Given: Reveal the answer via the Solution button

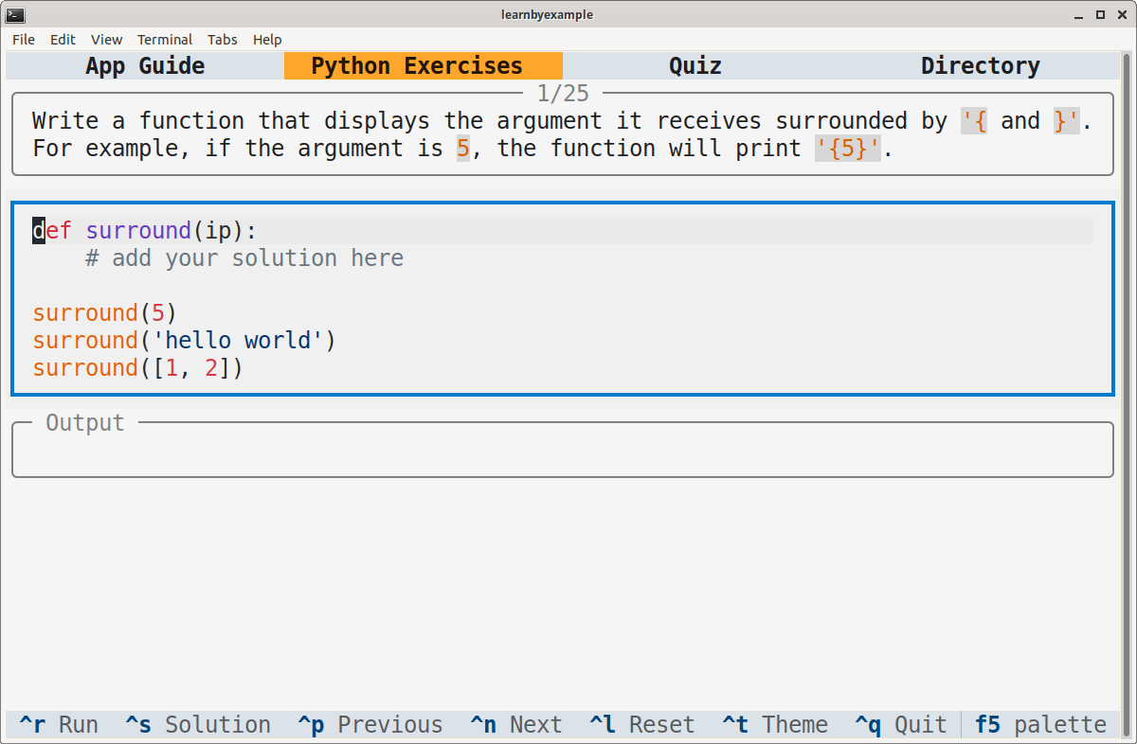Looking at the screenshot, I should 197,724.
